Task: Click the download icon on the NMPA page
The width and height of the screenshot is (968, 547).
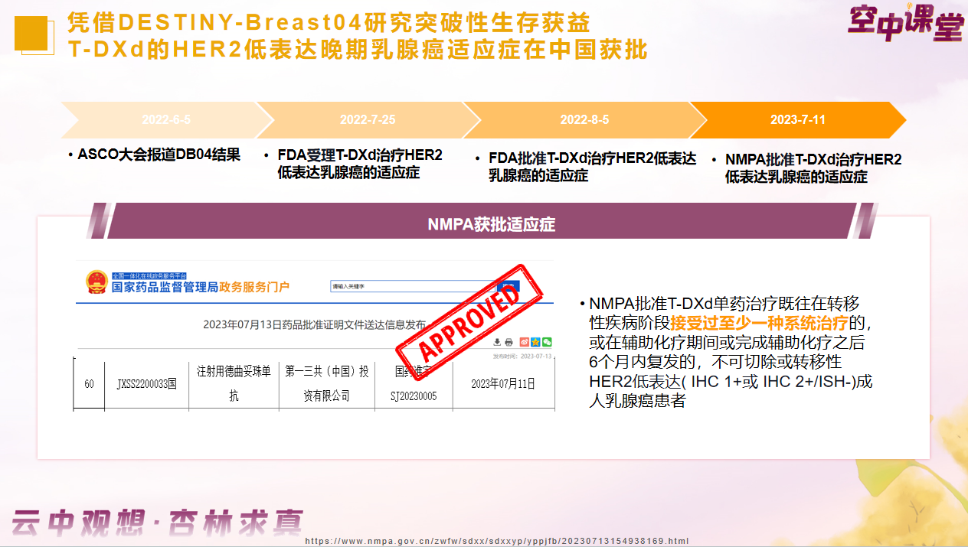Action: coord(498,342)
